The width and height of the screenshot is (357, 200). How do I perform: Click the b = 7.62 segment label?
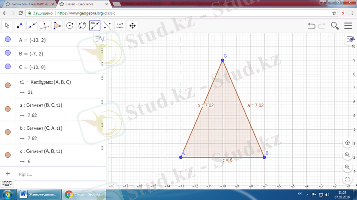205,105
